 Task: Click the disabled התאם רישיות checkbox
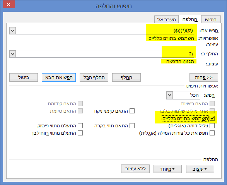(x=212, y=104)
